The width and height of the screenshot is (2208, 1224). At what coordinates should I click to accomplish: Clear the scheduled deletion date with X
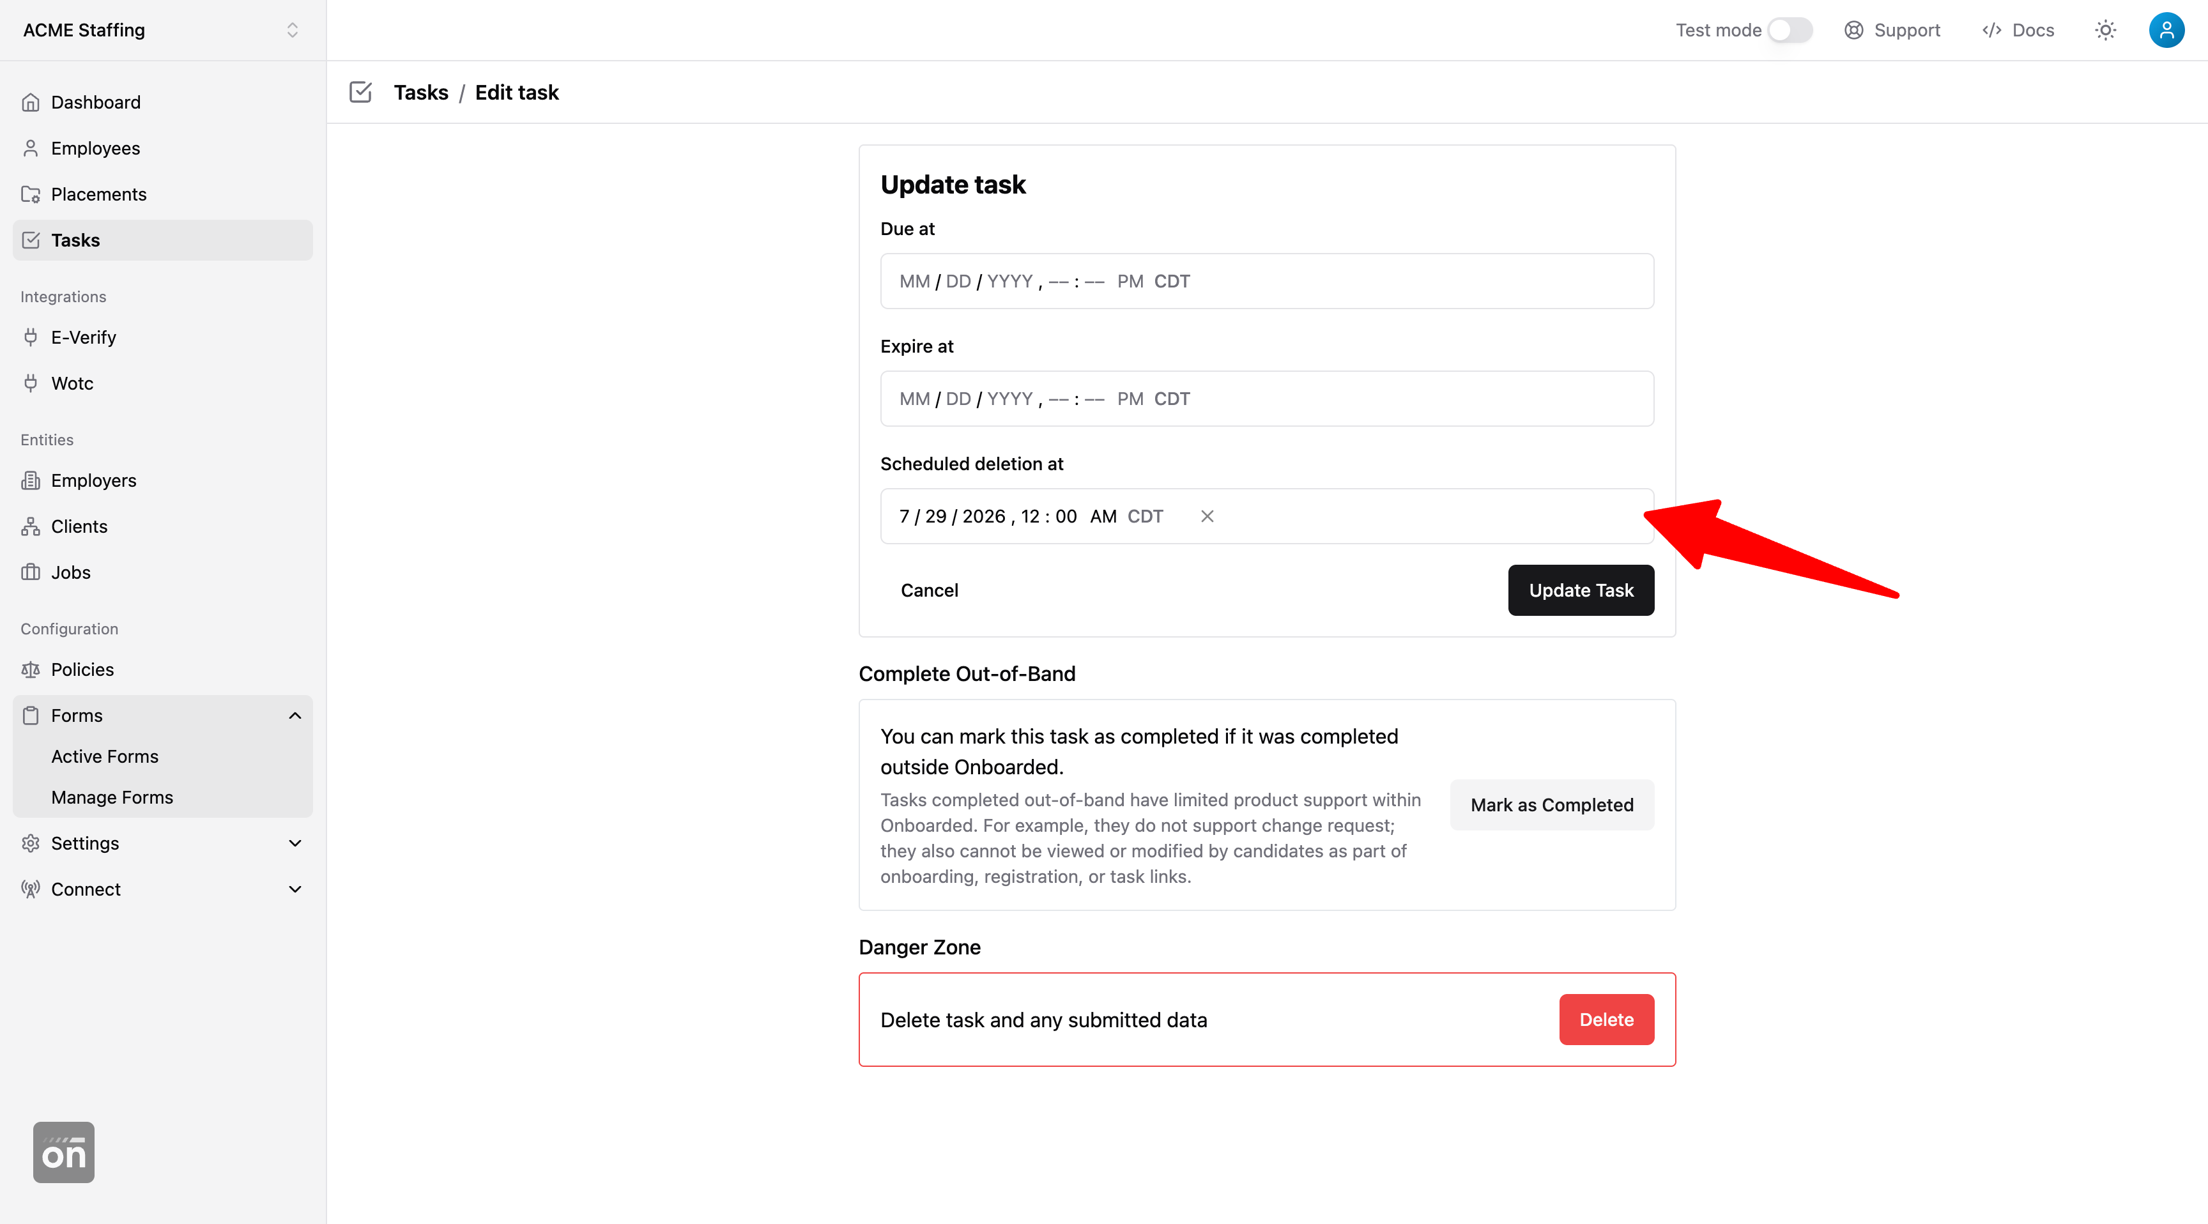pyautogui.click(x=1207, y=516)
